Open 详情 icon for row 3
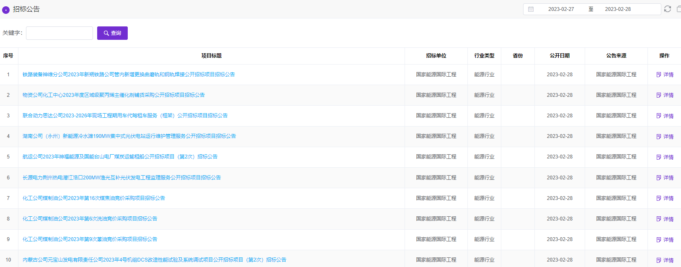This screenshot has height=267, width=681. 659,116
